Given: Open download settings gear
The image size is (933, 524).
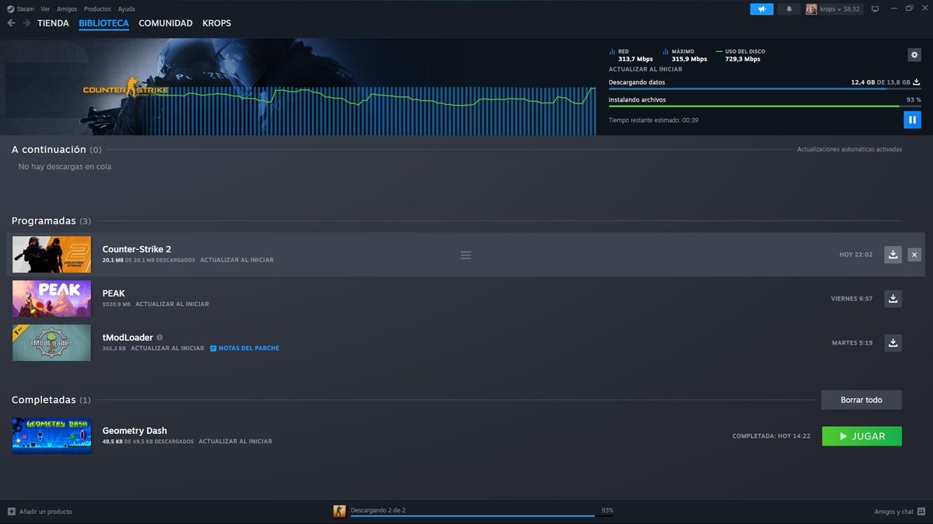Looking at the screenshot, I should pyautogui.click(x=914, y=55).
